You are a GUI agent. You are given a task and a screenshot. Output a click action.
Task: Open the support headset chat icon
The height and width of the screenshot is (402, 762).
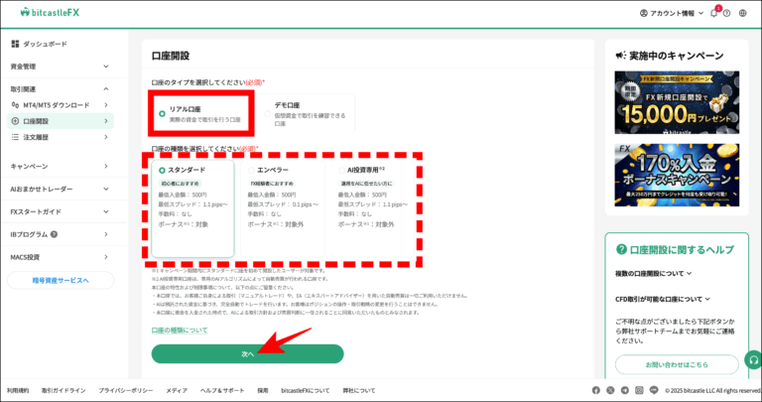(753, 360)
